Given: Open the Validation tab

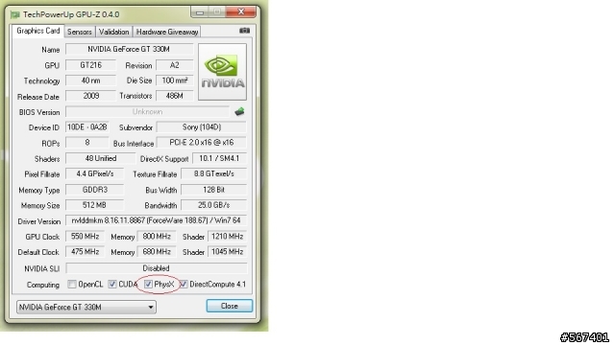Looking at the screenshot, I should coord(113,32).
